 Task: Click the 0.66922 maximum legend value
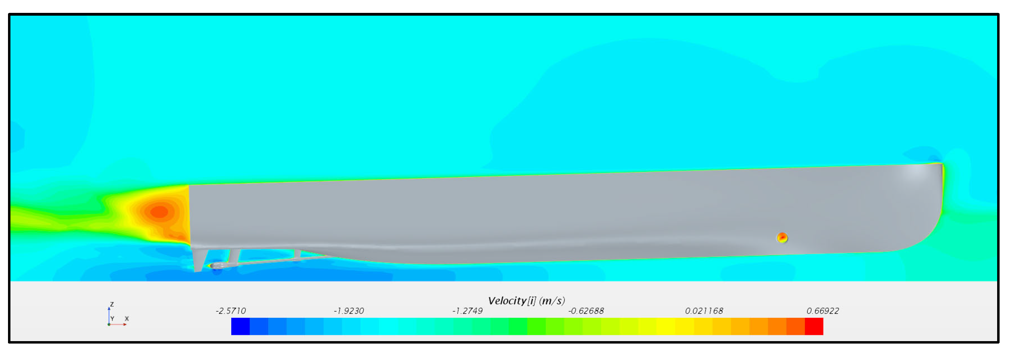tap(822, 311)
